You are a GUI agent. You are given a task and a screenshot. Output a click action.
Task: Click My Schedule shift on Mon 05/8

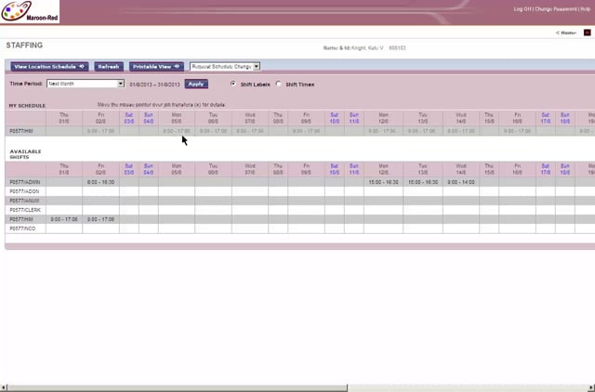click(176, 131)
